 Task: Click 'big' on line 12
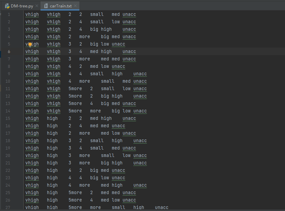(x=105, y=96)
